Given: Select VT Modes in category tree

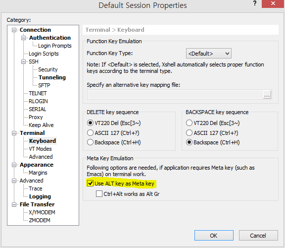Looking at the screenshot, I should [40, 149].
